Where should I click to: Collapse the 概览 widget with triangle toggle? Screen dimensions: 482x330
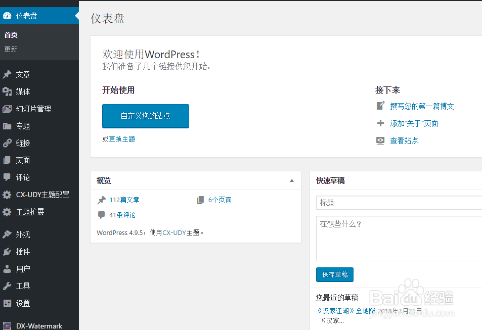click(x=292, y=181)
